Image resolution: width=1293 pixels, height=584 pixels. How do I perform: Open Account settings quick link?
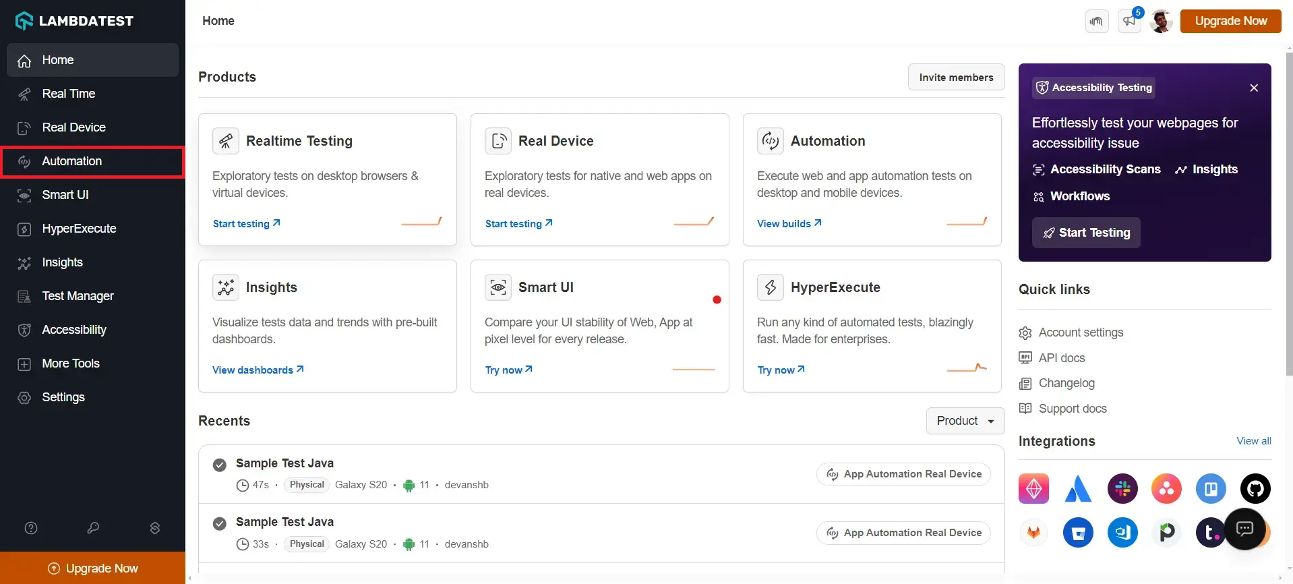click(x=1071, y=332)
